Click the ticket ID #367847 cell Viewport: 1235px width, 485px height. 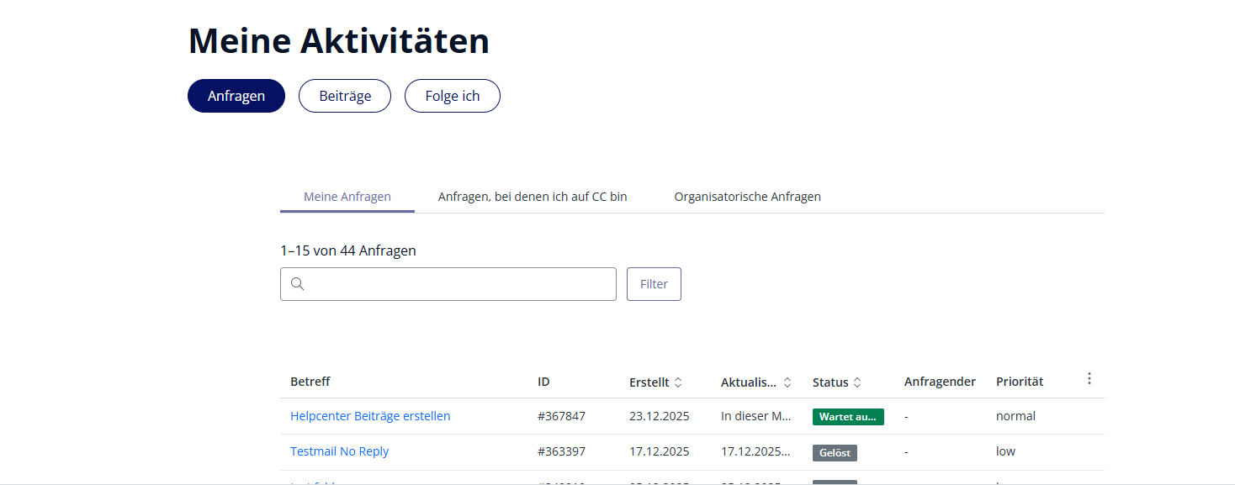(x=561, y=416)
